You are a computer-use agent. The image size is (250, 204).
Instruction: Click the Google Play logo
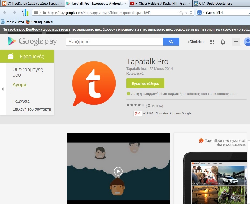click(x=32, y=41)
